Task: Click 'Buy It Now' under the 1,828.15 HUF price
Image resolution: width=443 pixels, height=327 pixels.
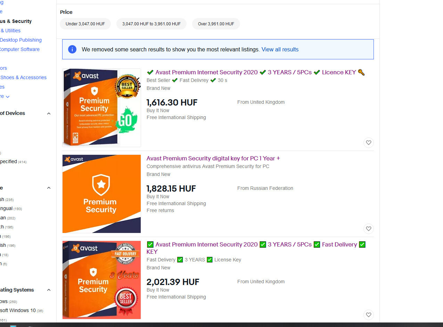Action: click(158, 196)
